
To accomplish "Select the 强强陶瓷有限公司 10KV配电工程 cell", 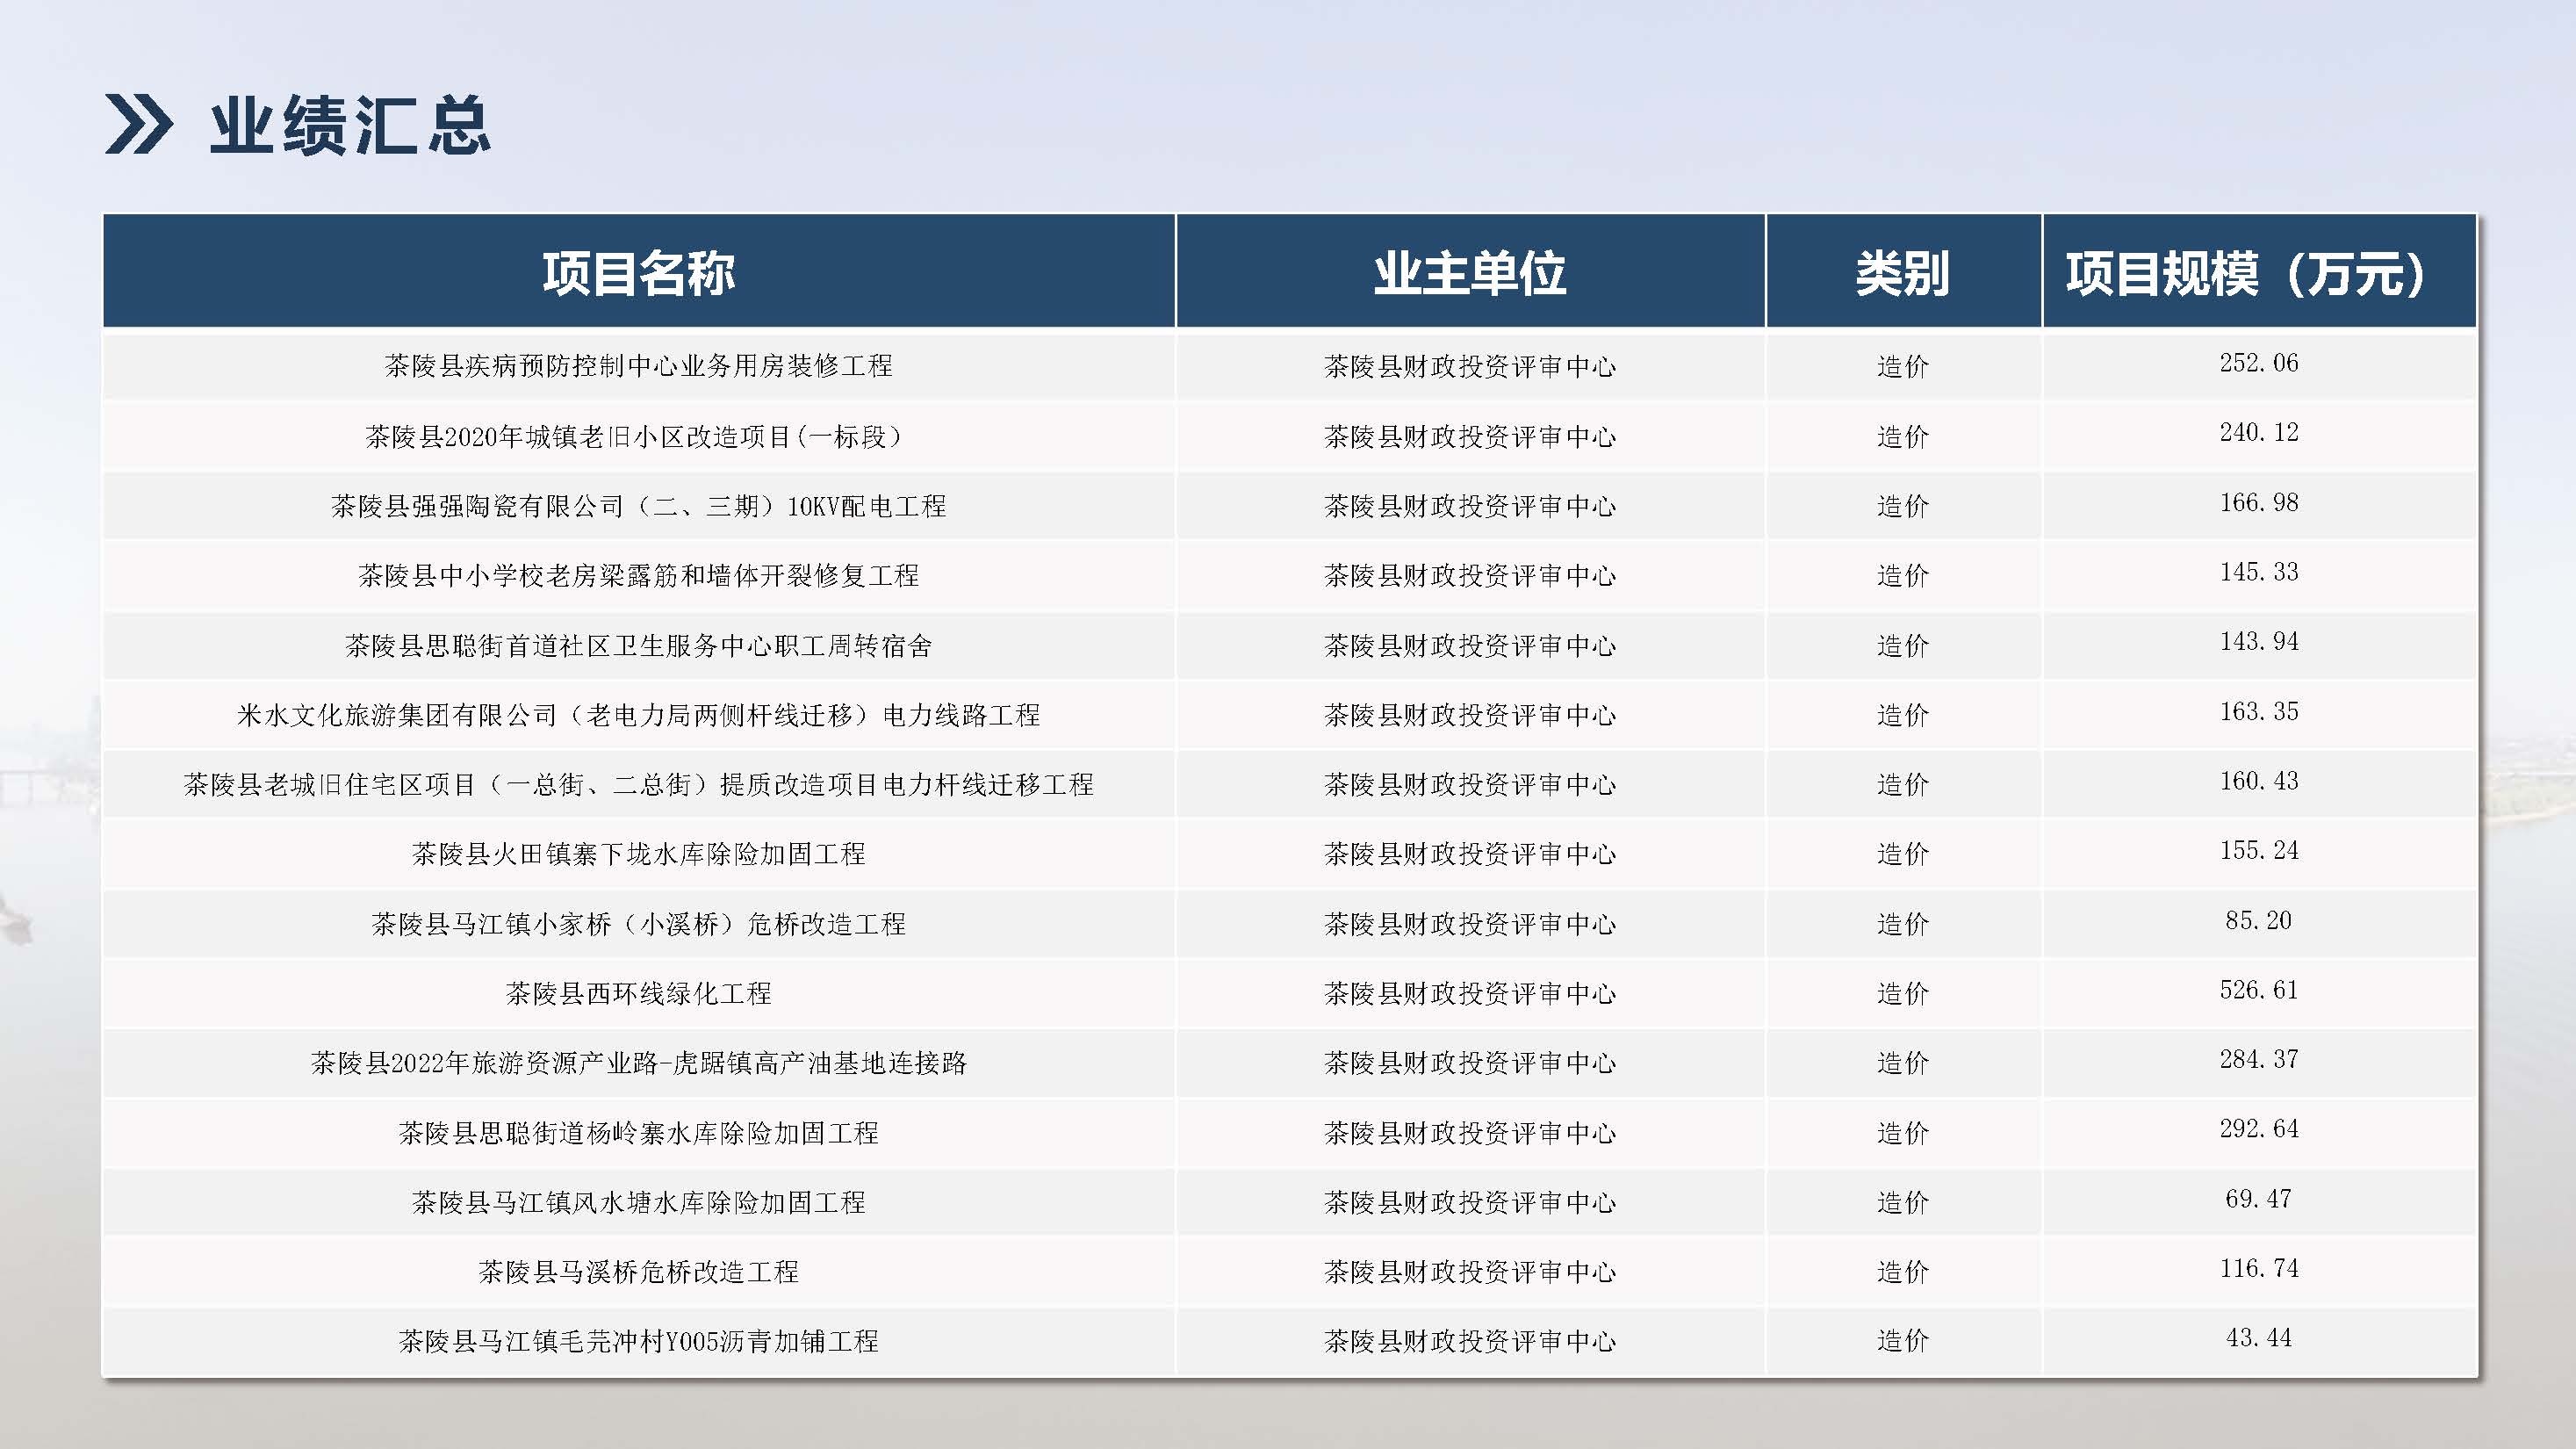I will click(x=639, y=506).
